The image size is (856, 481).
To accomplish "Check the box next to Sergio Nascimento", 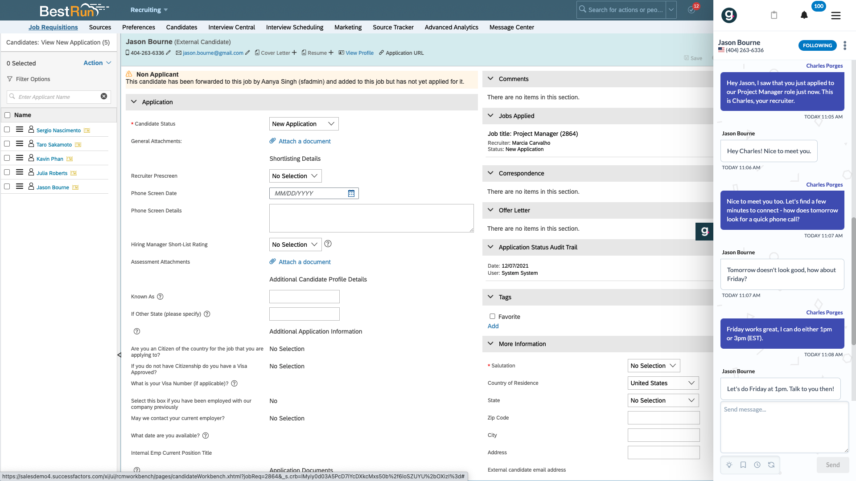I will tap(7, 130).
